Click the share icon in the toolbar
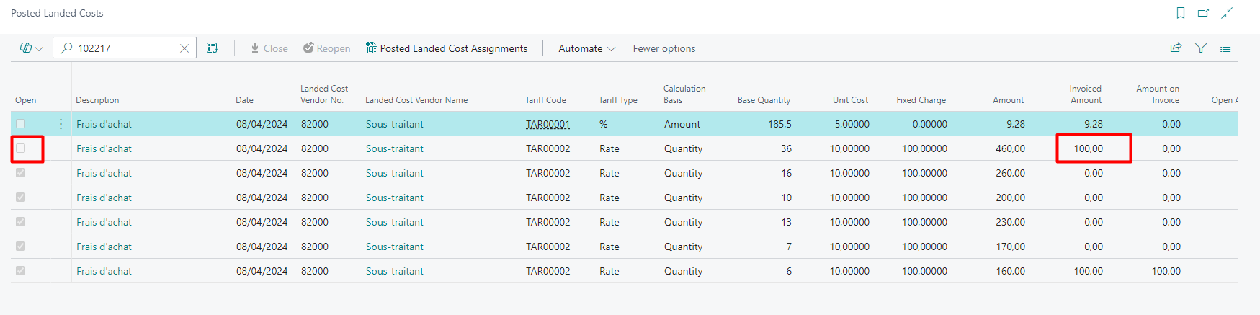Viewport: 1260px width, 315px height. [x=1176, y=48]
